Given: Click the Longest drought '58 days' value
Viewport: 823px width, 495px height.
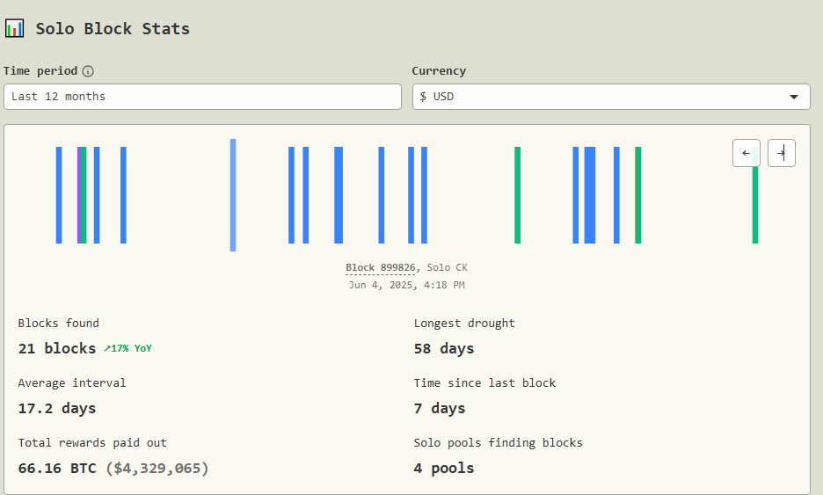Looking at the screenshot, I should pos(444,348).
